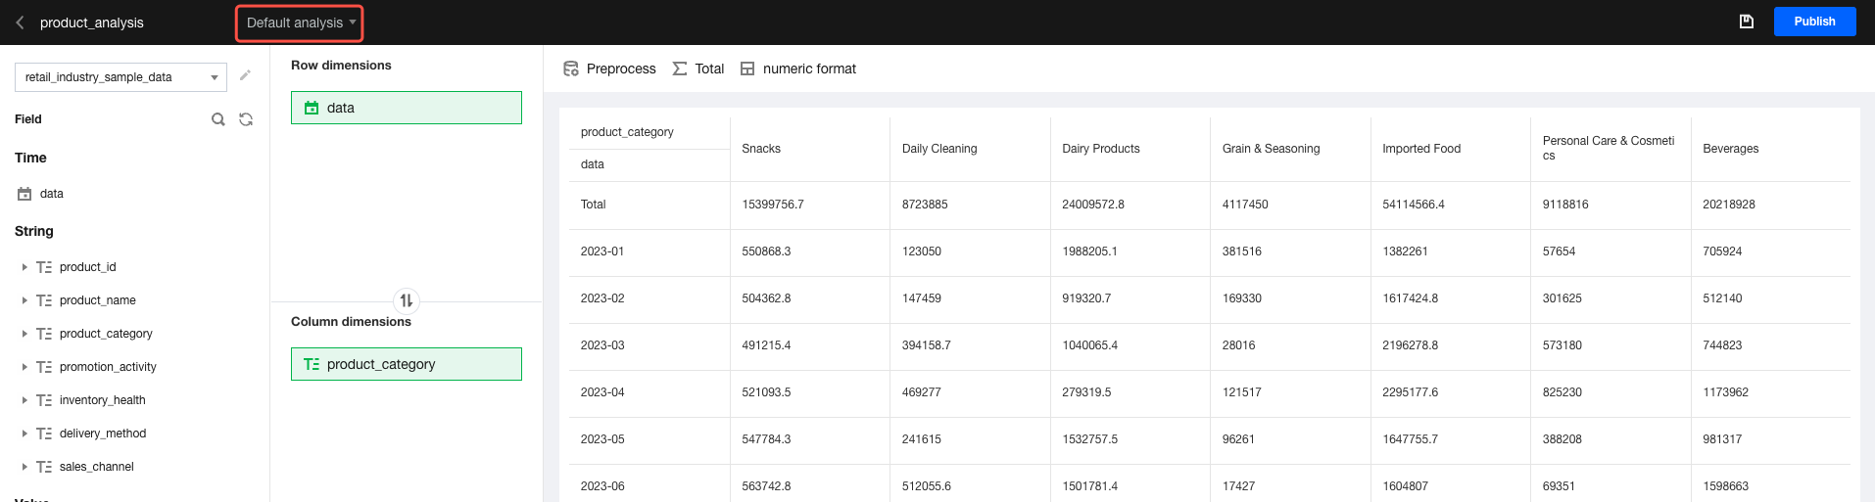Viewport: 1875px width, 502px height.
Task: Click the save icon near Publish
Action: click(1746, 22)
